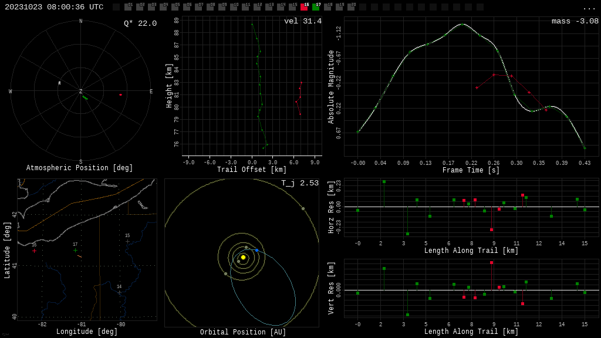Click station box labeled 05

click(x=175, y=6)
